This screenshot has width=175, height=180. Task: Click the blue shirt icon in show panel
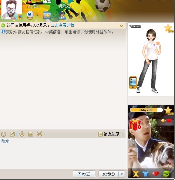coord(145,174)
